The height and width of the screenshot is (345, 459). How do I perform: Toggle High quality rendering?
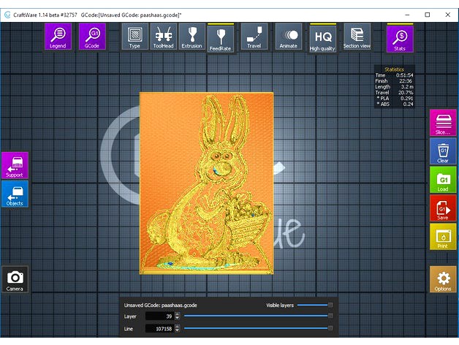click(322, 39)
